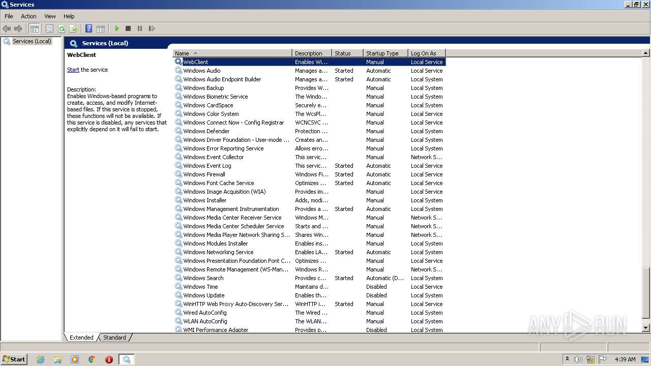The width and height of the screenshot is (651, 366).
Task: Sort list by Status column header
Action: tap(348, 53)
